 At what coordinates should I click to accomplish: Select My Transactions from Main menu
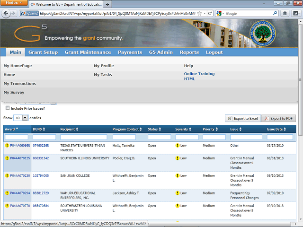click(x=20, y=84)
